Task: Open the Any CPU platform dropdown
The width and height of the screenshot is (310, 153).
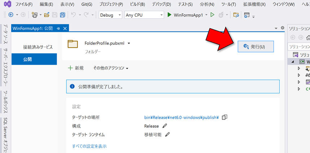Action: (144, 15)
